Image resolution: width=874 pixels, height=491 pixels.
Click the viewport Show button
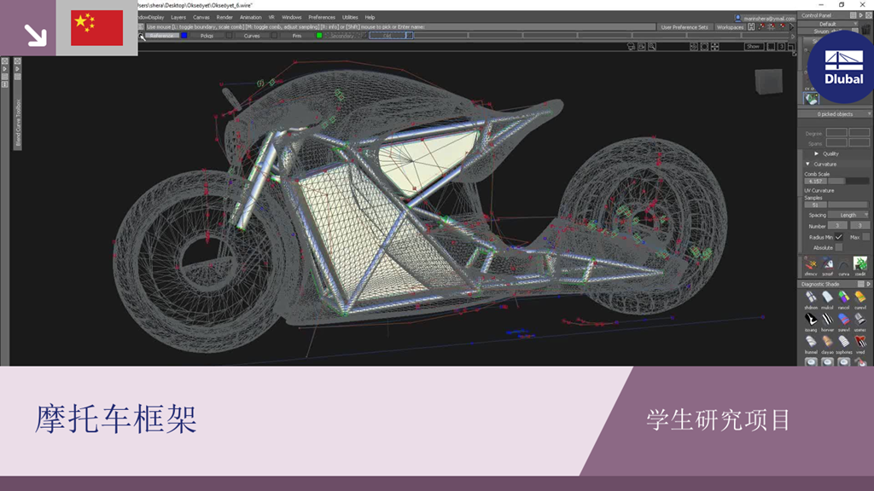point(753,47)
